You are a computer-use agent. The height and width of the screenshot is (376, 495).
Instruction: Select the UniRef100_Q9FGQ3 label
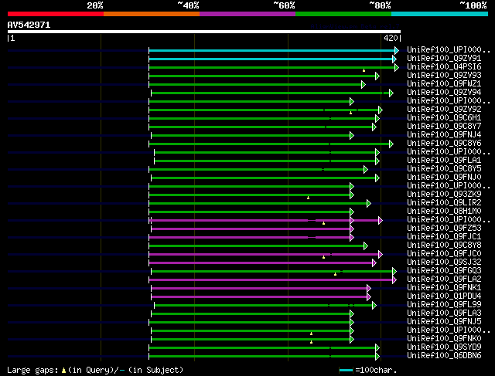click(444, 271)
